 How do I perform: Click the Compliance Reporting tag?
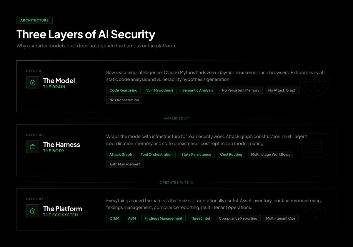(238, 218)
